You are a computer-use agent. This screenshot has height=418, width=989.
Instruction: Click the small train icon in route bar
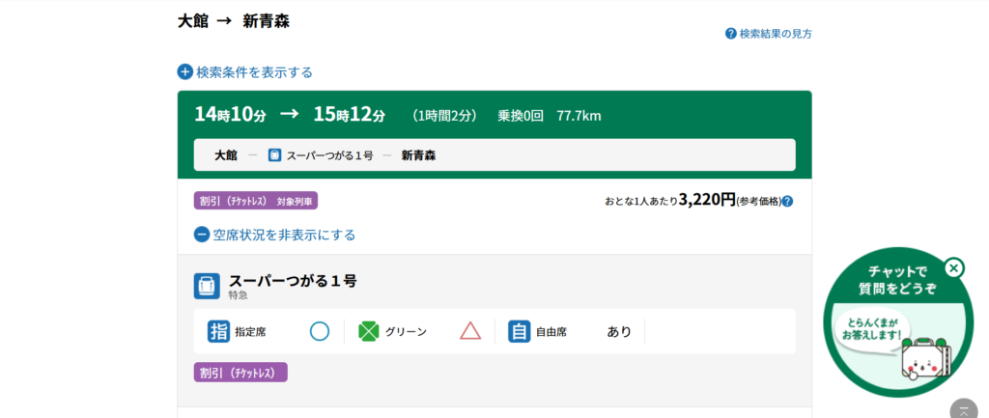(275, 154)
